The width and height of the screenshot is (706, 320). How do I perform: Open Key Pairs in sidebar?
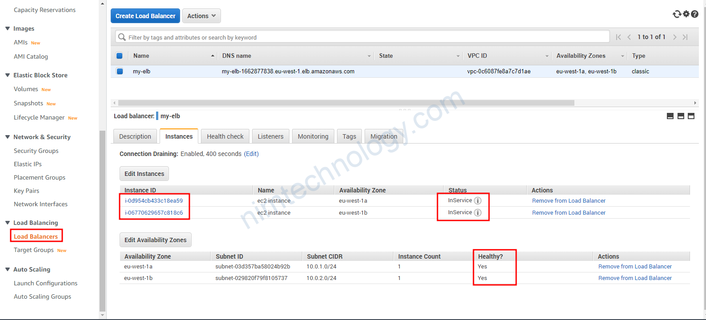[26, 191]
